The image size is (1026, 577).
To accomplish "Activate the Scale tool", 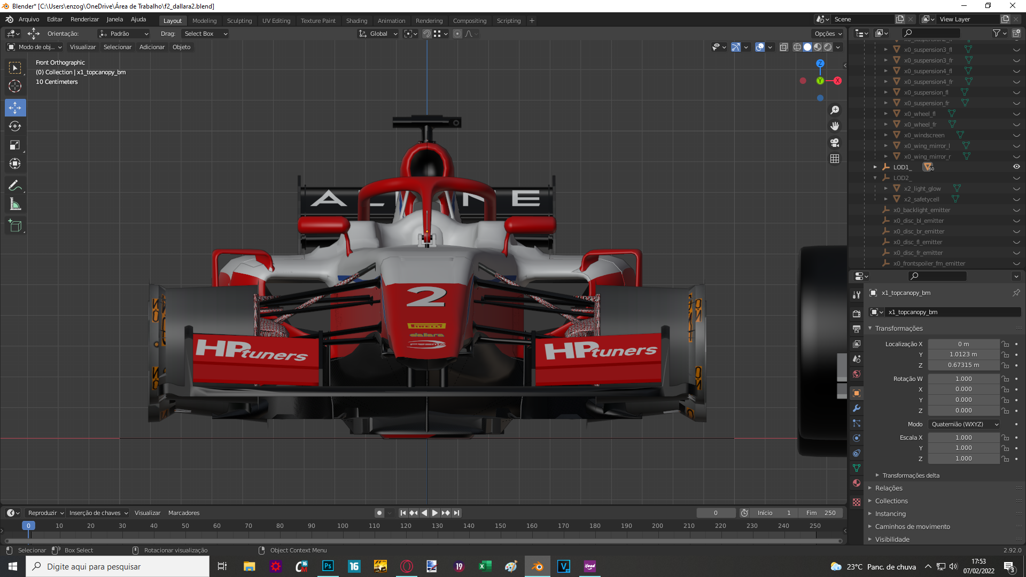I will coord(15,145).
